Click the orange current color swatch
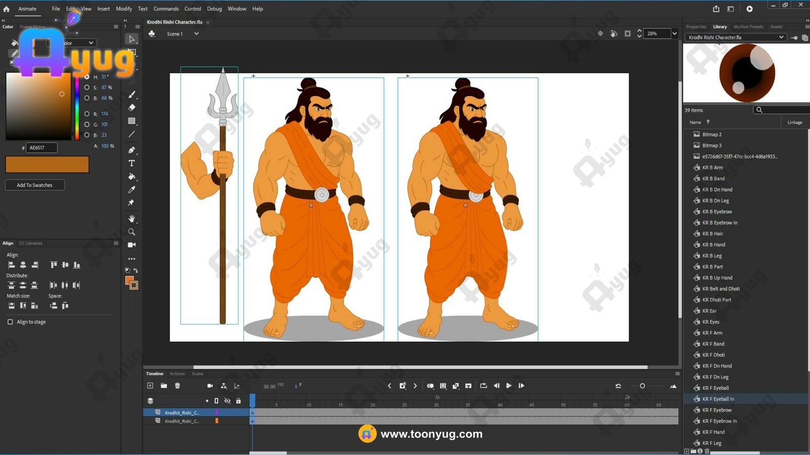This screenshot has width=810, height=455. click(47, 164)
